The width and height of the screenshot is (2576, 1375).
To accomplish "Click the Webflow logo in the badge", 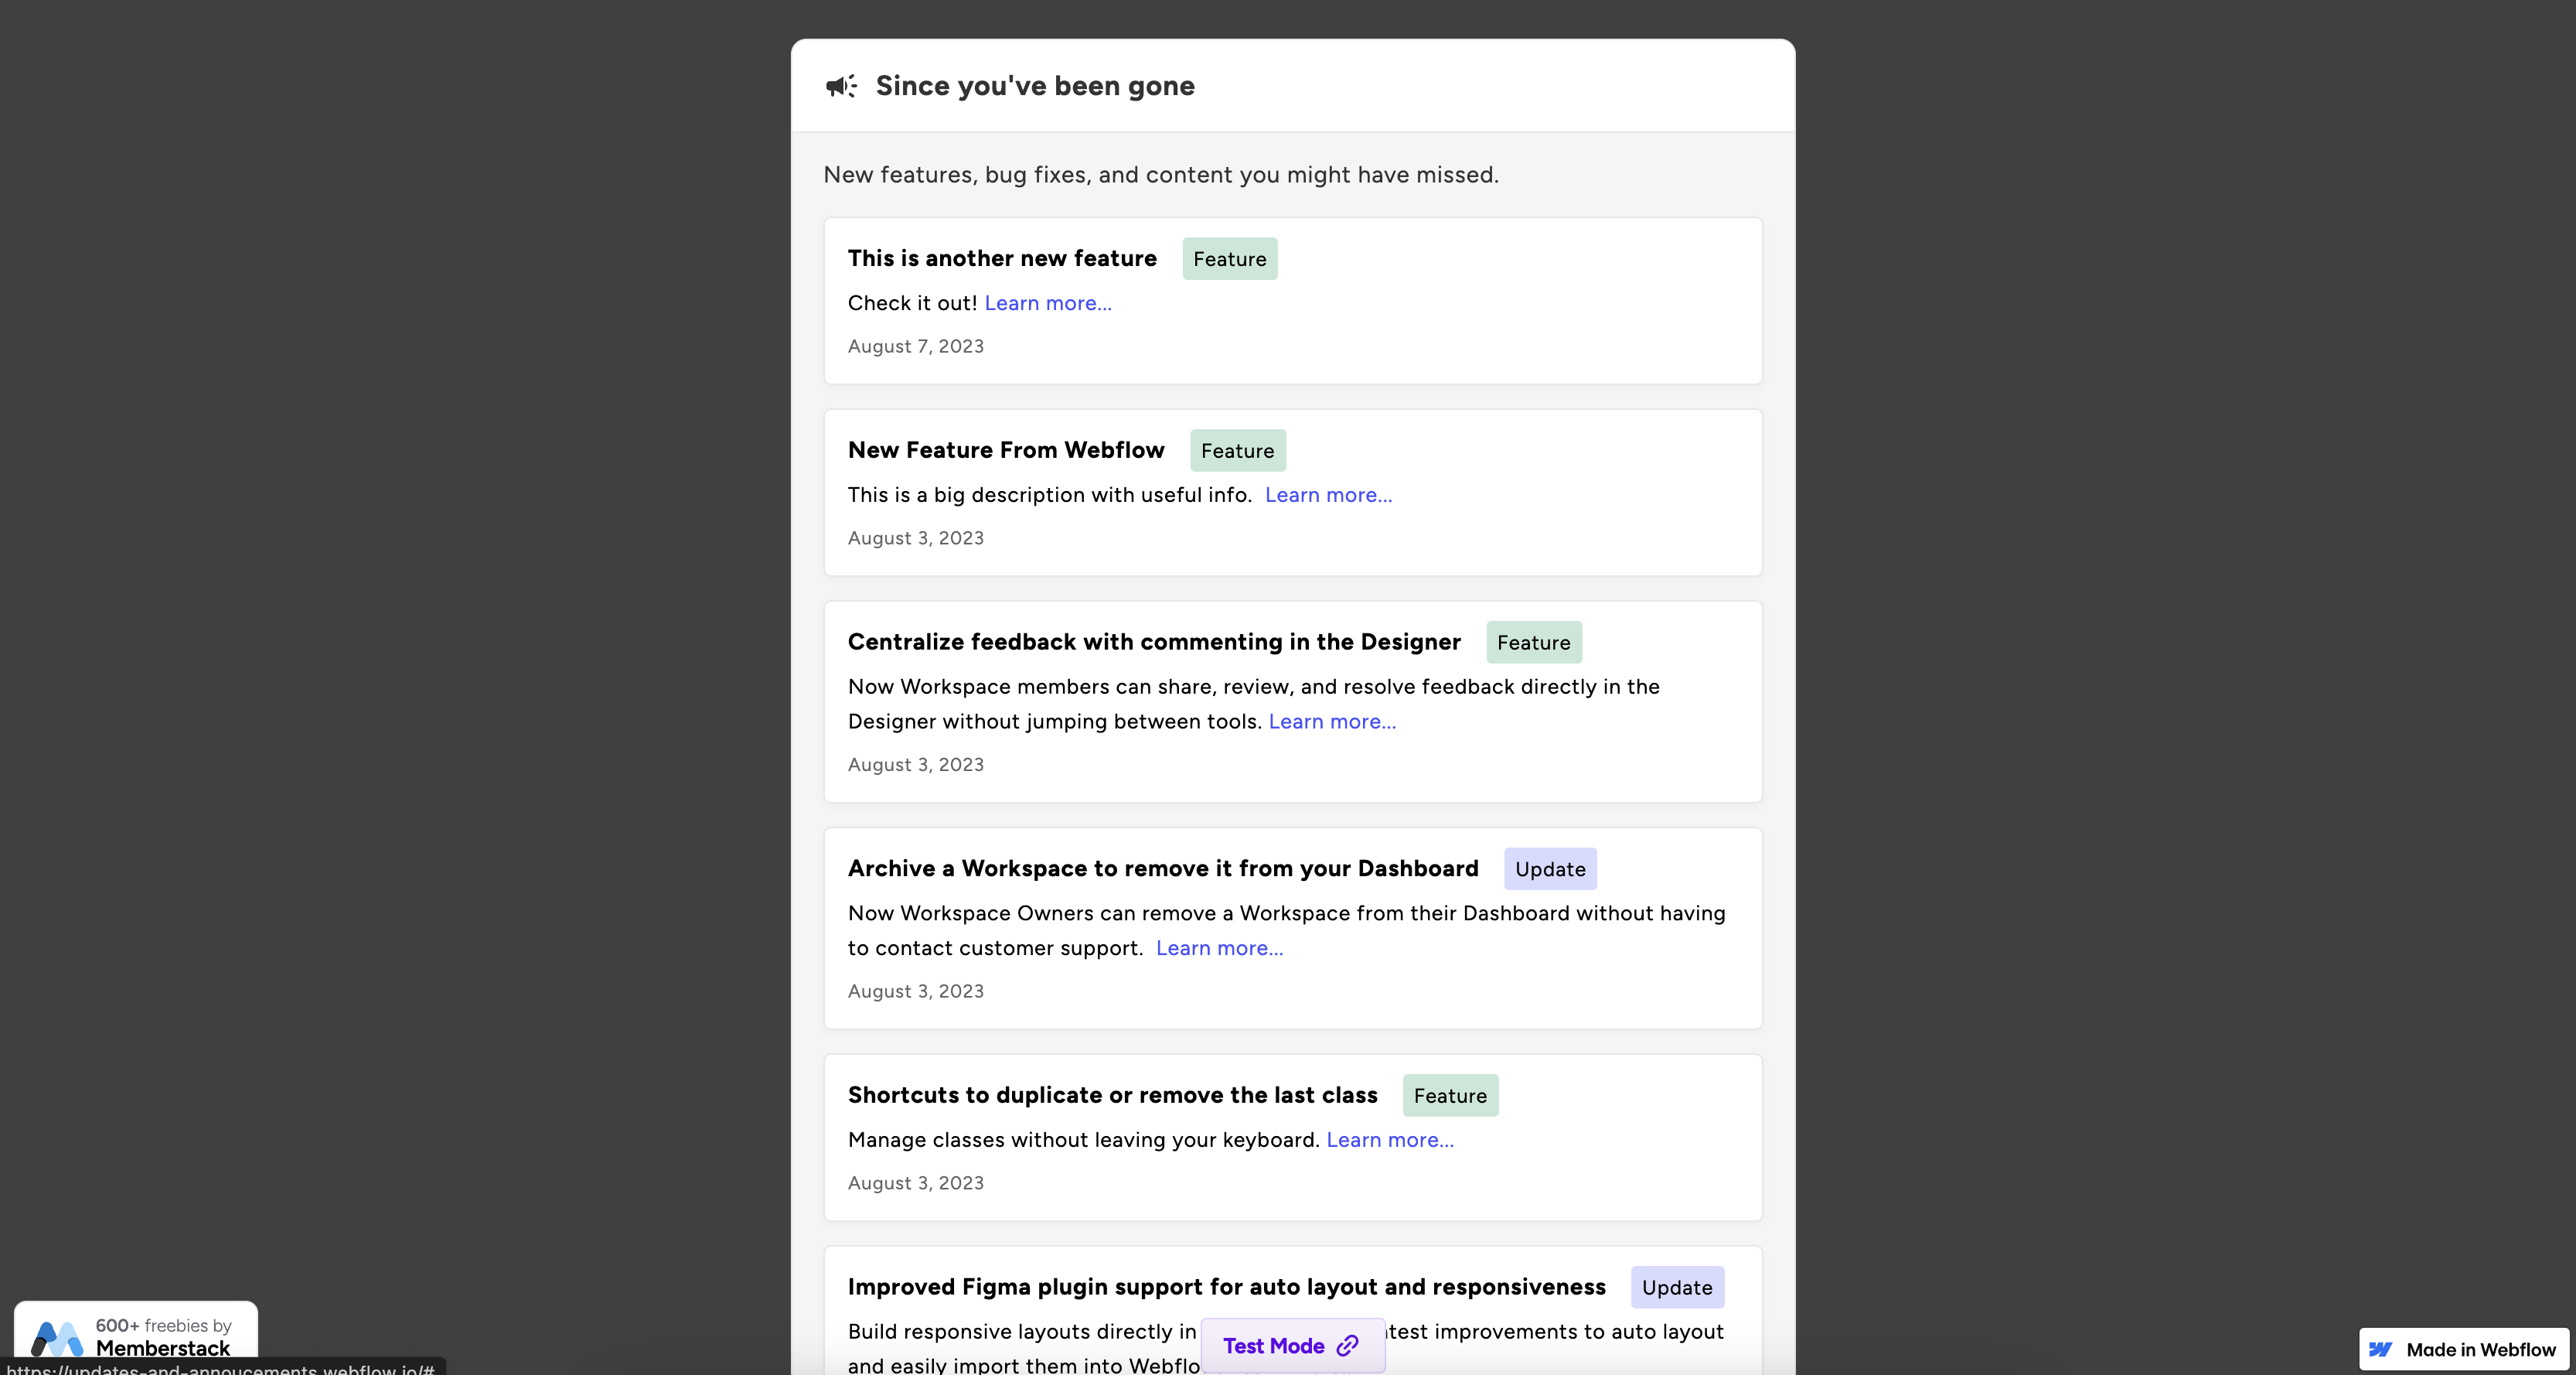I will point(2381,1349).
